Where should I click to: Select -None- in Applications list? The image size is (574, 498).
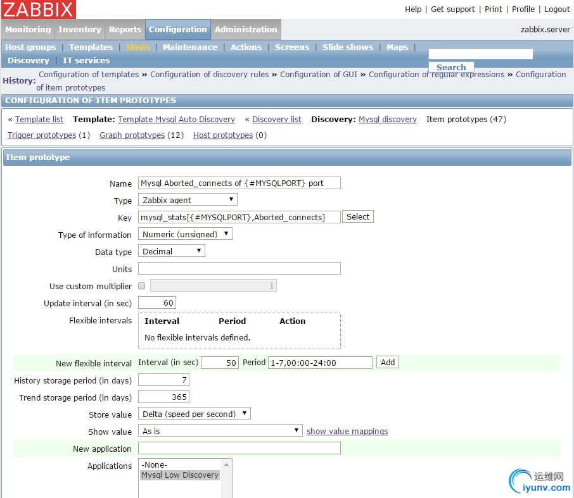point(180,464)
